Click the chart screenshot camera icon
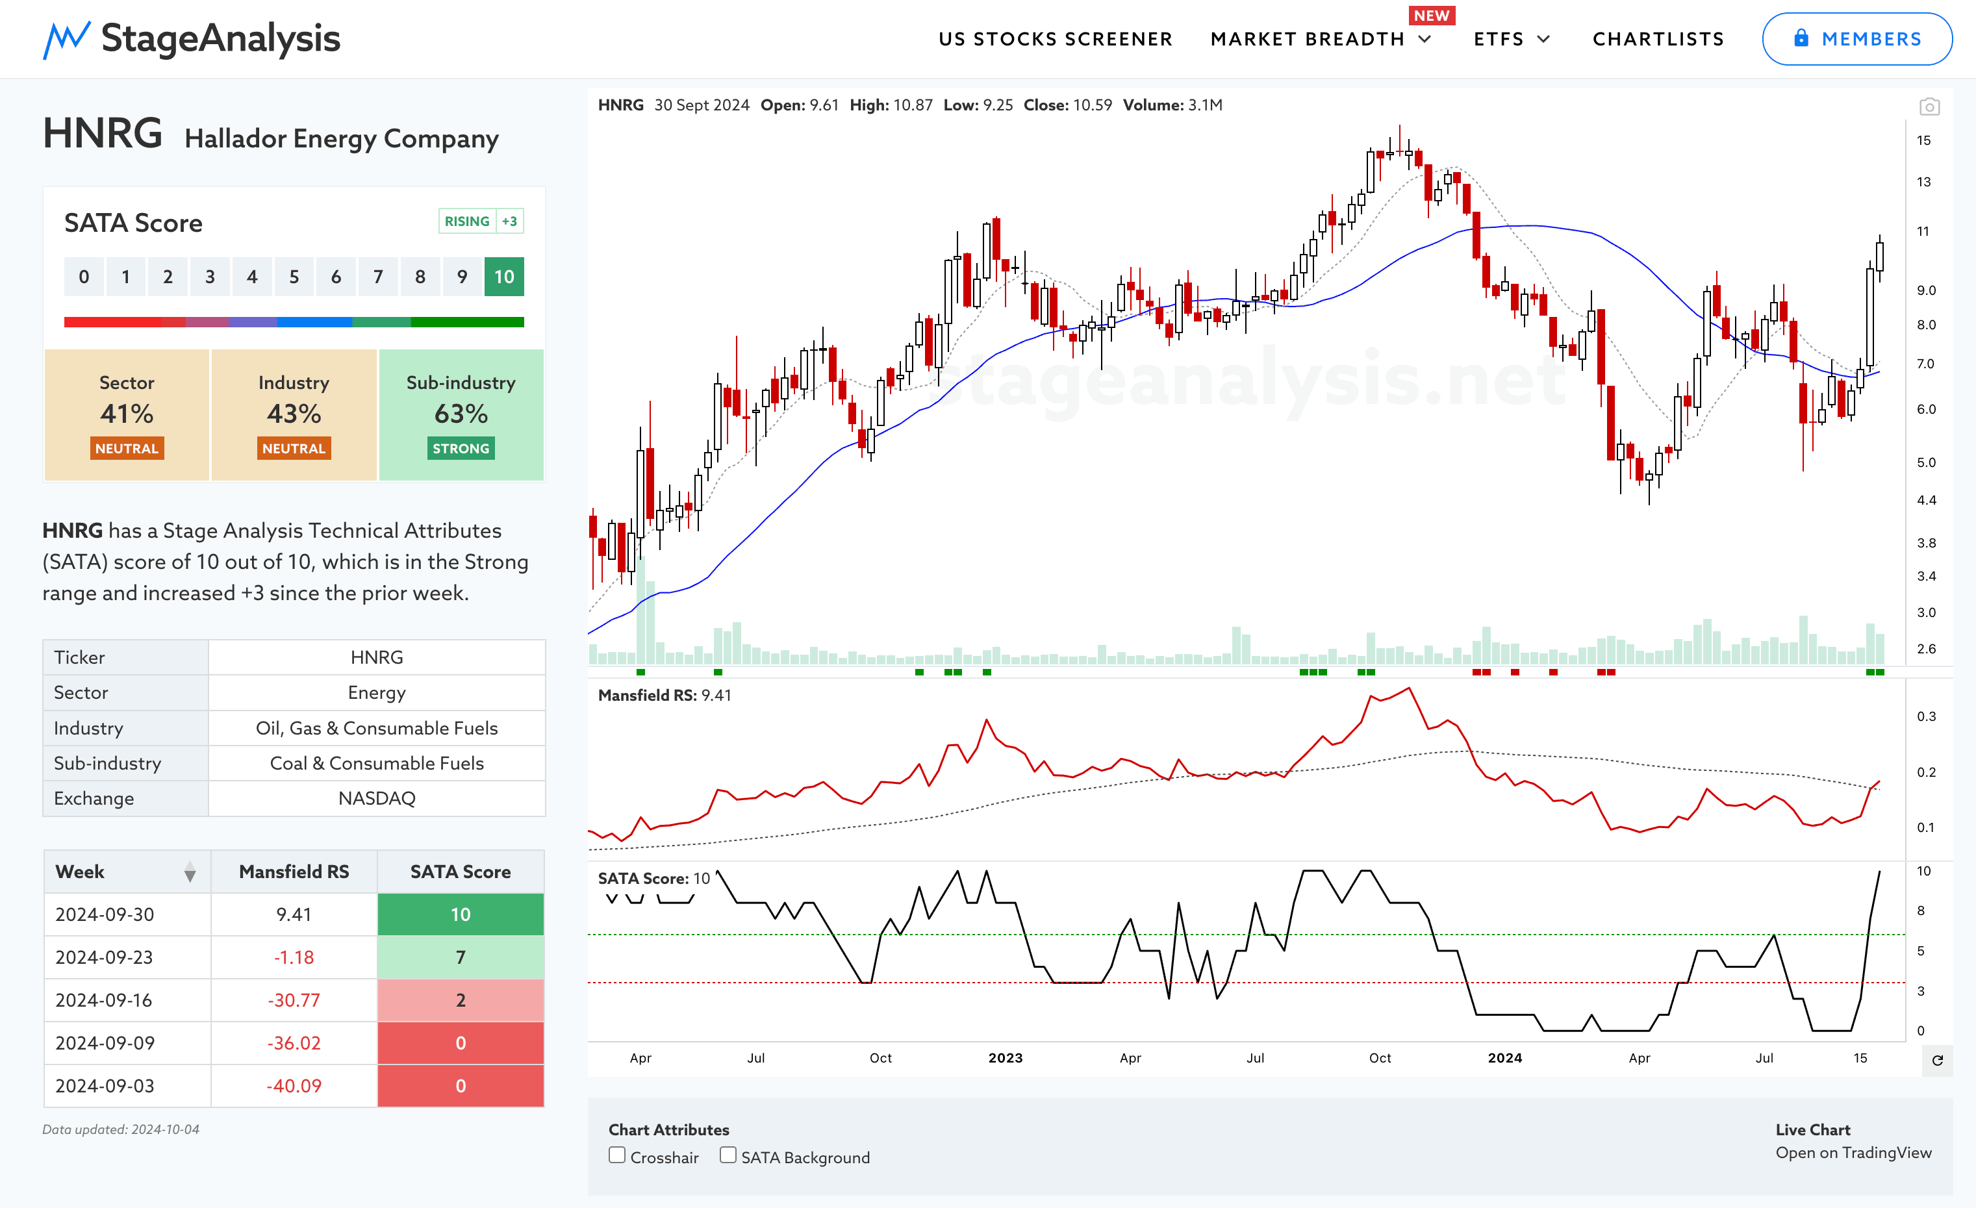 click(1929, 107)
